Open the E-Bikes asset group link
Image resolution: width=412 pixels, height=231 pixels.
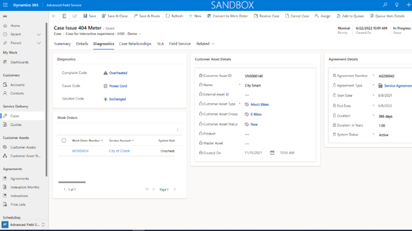click(256, 114)
